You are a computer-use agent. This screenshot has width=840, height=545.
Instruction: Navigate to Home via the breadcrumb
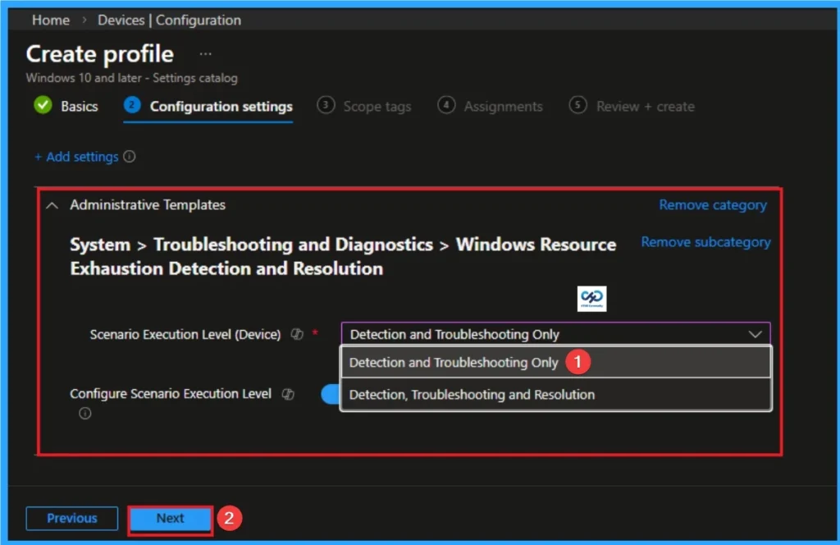(50, 20)
